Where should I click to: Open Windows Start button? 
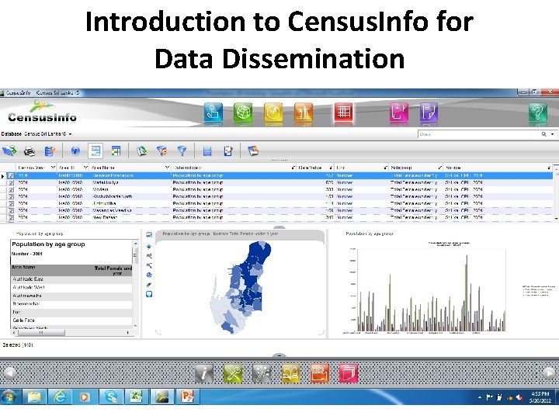(9, 396)
